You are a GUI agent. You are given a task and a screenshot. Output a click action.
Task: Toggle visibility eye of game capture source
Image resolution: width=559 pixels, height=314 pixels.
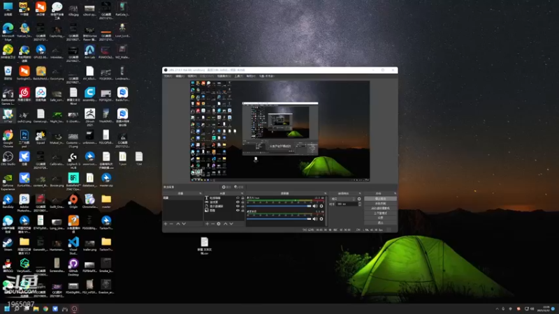point(238,202)
